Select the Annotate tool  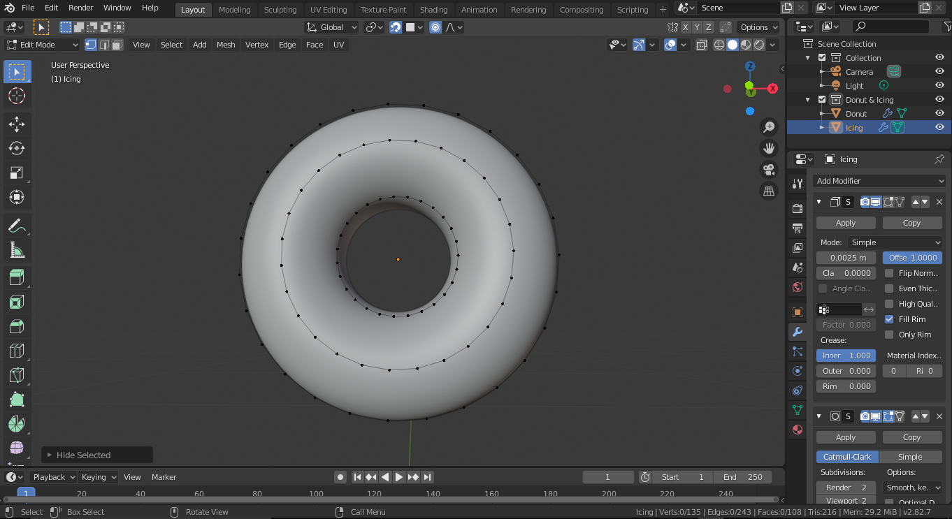pos(17,226)
